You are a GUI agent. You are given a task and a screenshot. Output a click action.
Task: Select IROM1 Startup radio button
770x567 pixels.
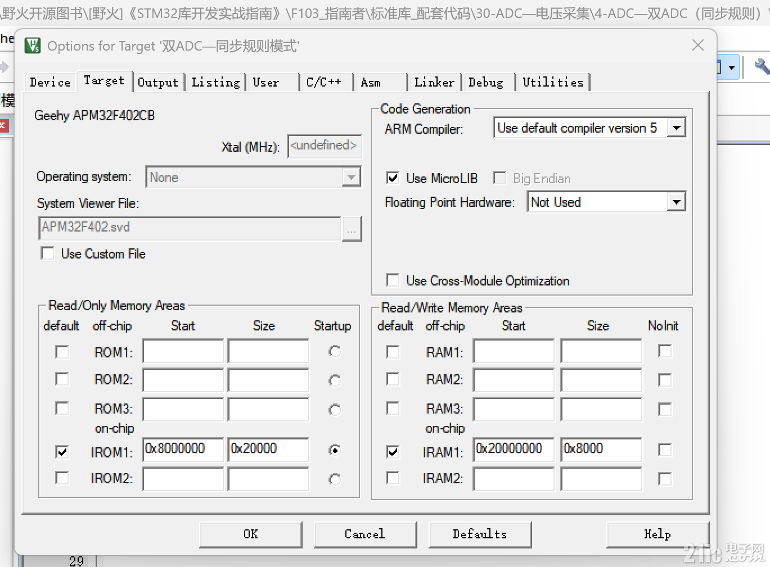tap(335, 450)
